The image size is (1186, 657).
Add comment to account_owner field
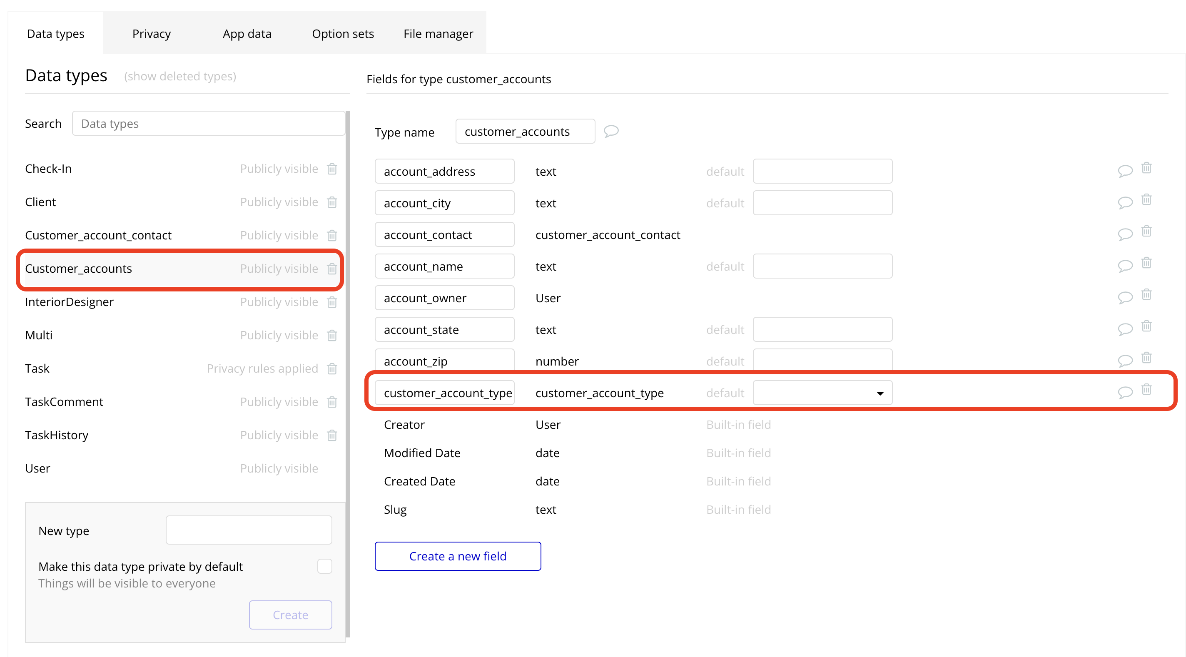pos(1125,297)
